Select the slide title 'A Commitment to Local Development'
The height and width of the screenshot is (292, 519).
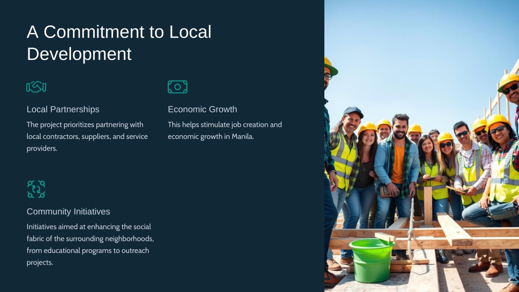pos(119,43)
